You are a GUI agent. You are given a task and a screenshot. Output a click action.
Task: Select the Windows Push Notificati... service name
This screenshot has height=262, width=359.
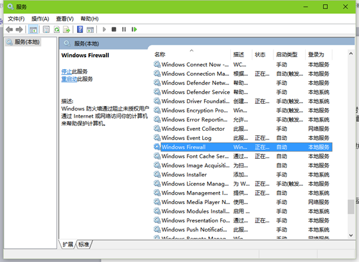(194, 230)
